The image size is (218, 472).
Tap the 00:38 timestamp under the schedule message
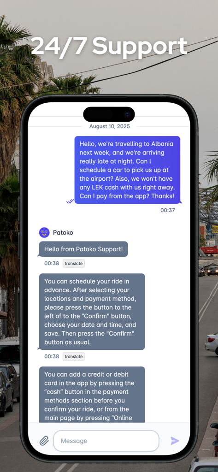click(x=52, y=356)
